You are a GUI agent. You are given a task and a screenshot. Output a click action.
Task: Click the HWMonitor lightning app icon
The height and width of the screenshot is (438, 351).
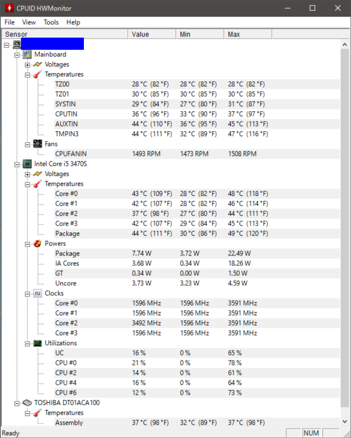point(9,8)
